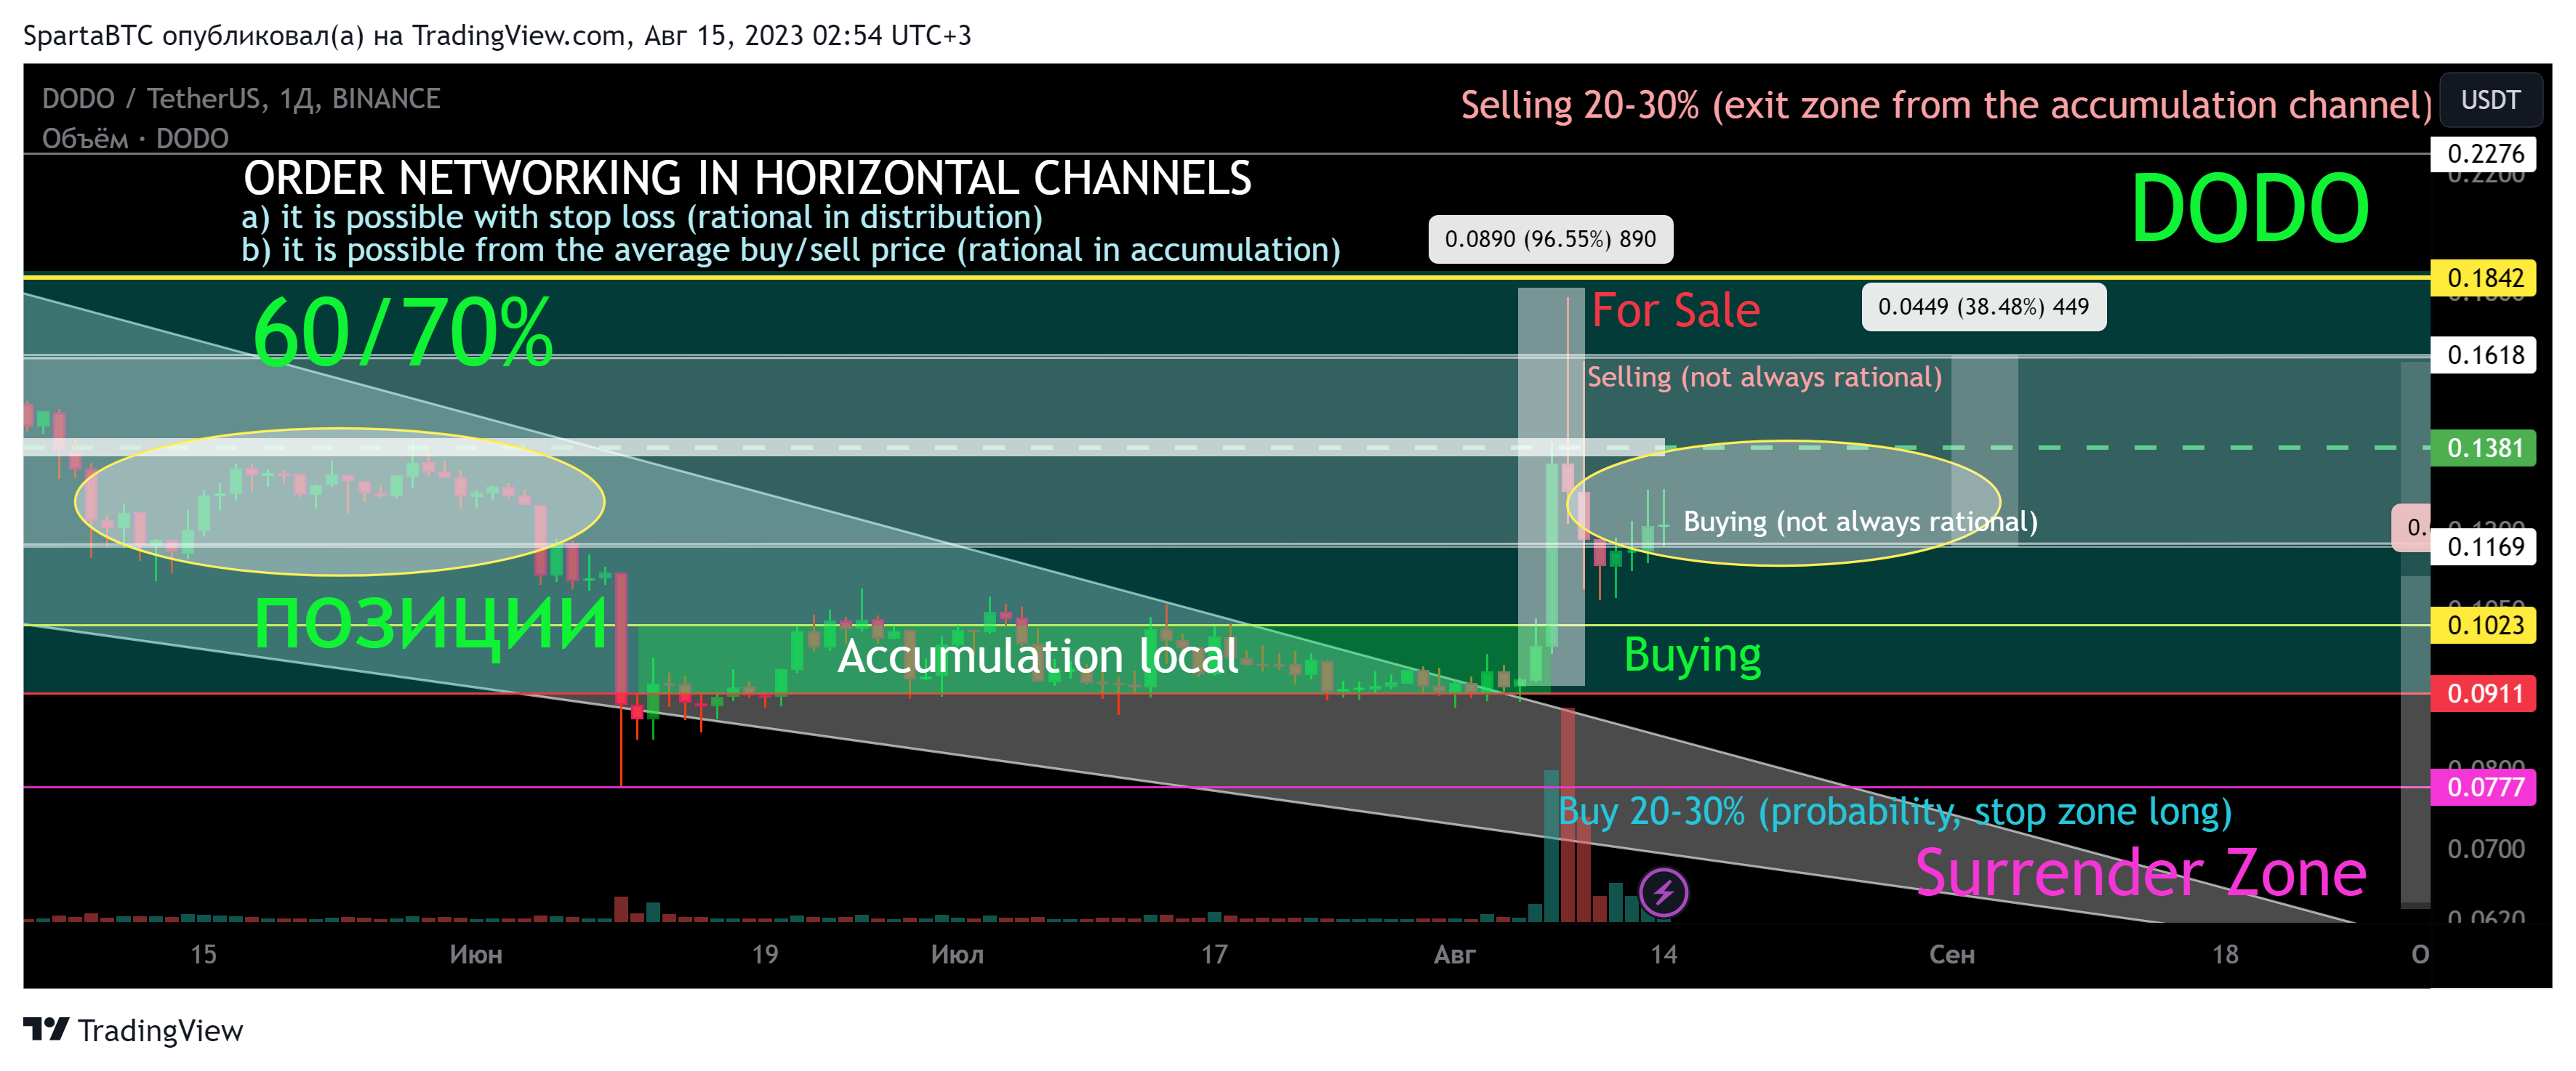
Task: Click the tall red volume bar in August
Action: pyautogui.click(x=1568, y=815)
